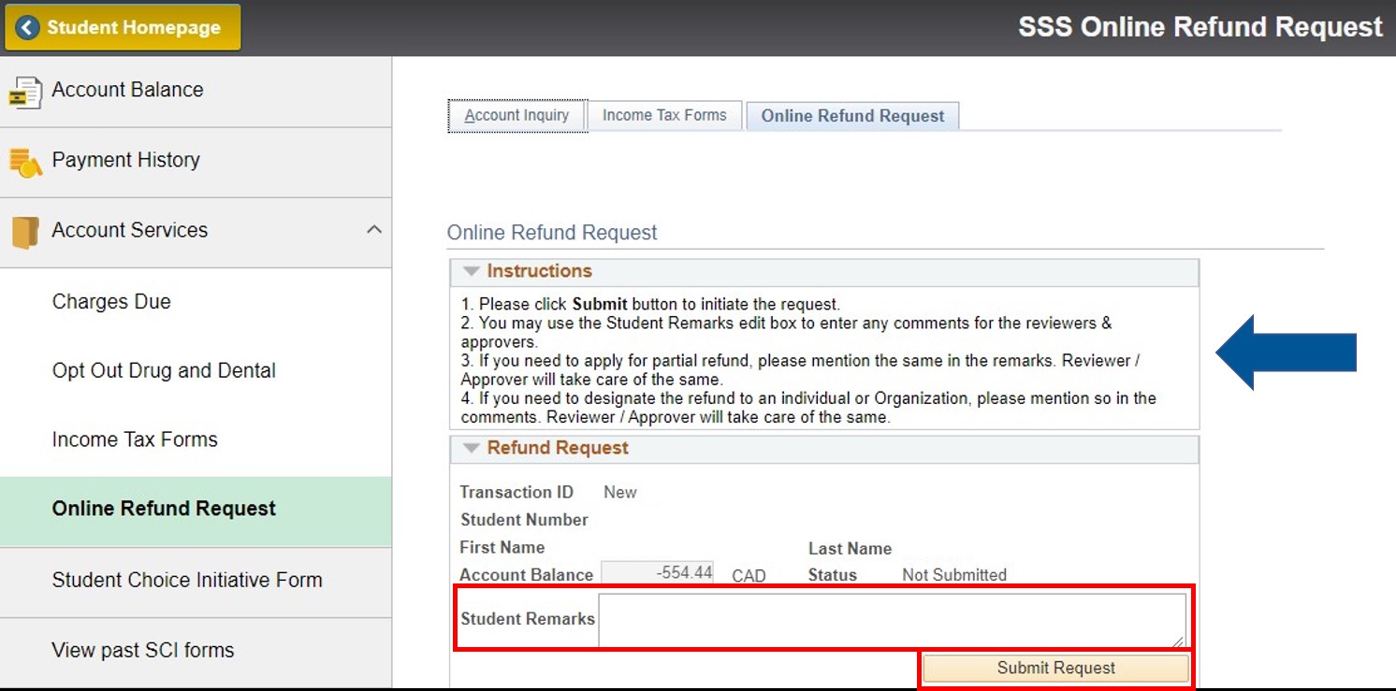Open Payment History in sidebar

[x=196, y=162]
